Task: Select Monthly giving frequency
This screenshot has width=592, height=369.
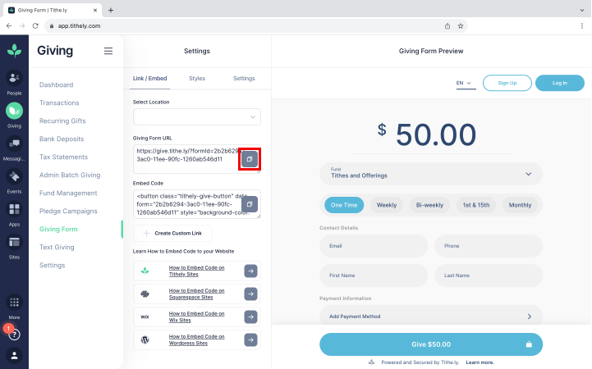Action: click(x=520, y=205)
